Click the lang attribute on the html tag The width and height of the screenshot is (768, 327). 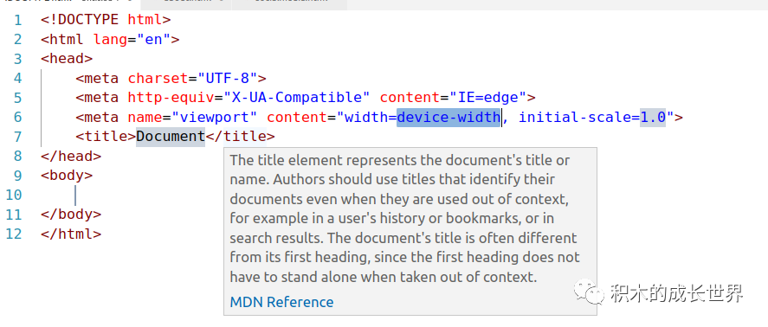coord(110,40)
